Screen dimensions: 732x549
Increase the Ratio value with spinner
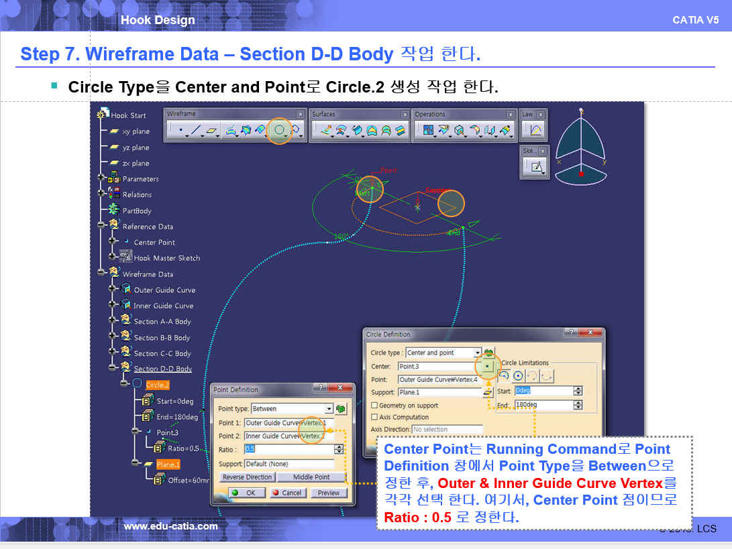click(x=339, y=447)
